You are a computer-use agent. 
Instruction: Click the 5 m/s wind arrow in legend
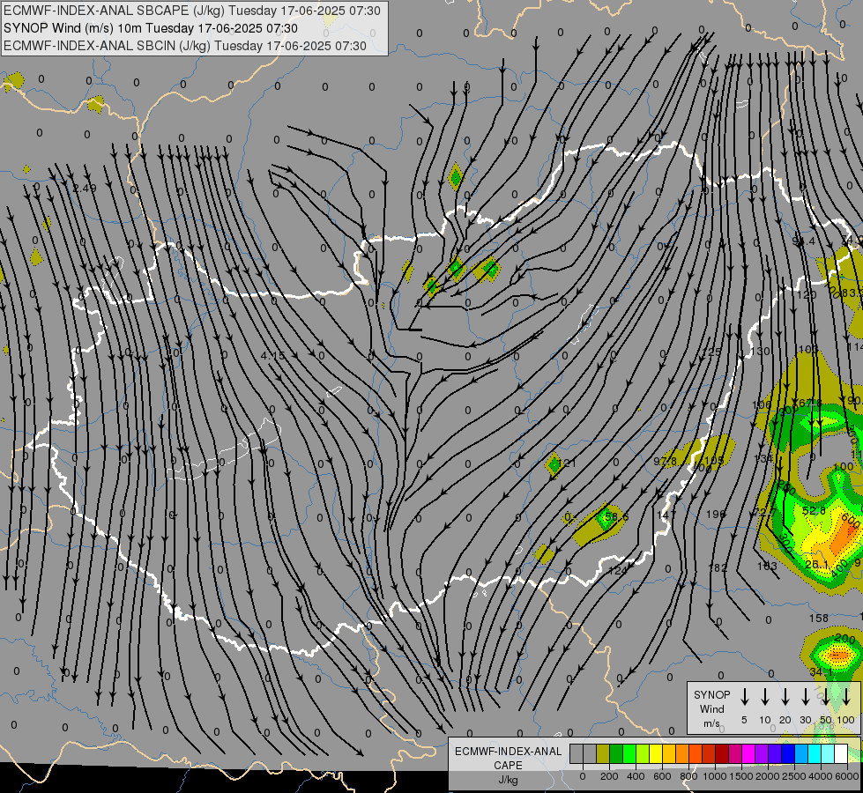pyautogui.click(x=744, y=697)
